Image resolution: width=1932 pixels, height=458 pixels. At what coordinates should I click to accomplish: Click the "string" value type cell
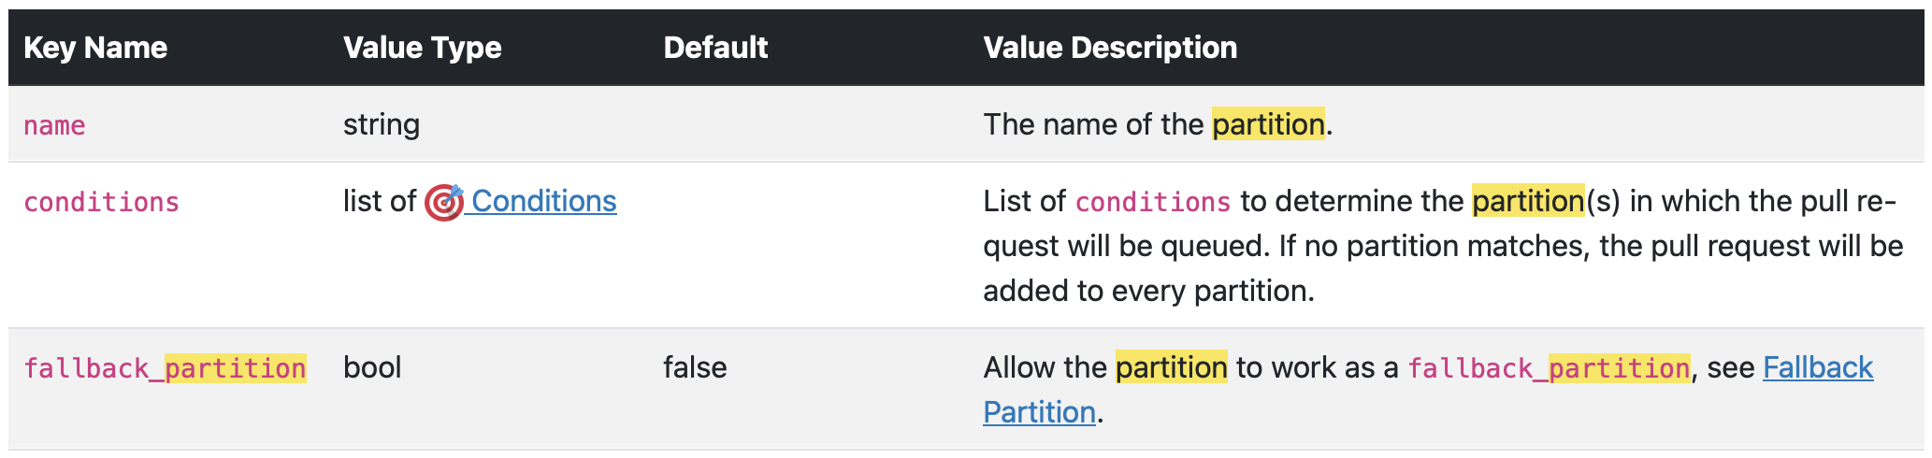(382, 124)
